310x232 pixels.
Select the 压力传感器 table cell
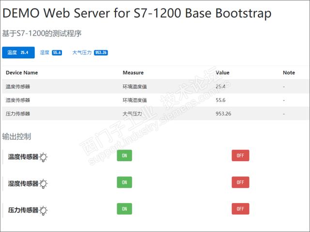tap(18, 114)
